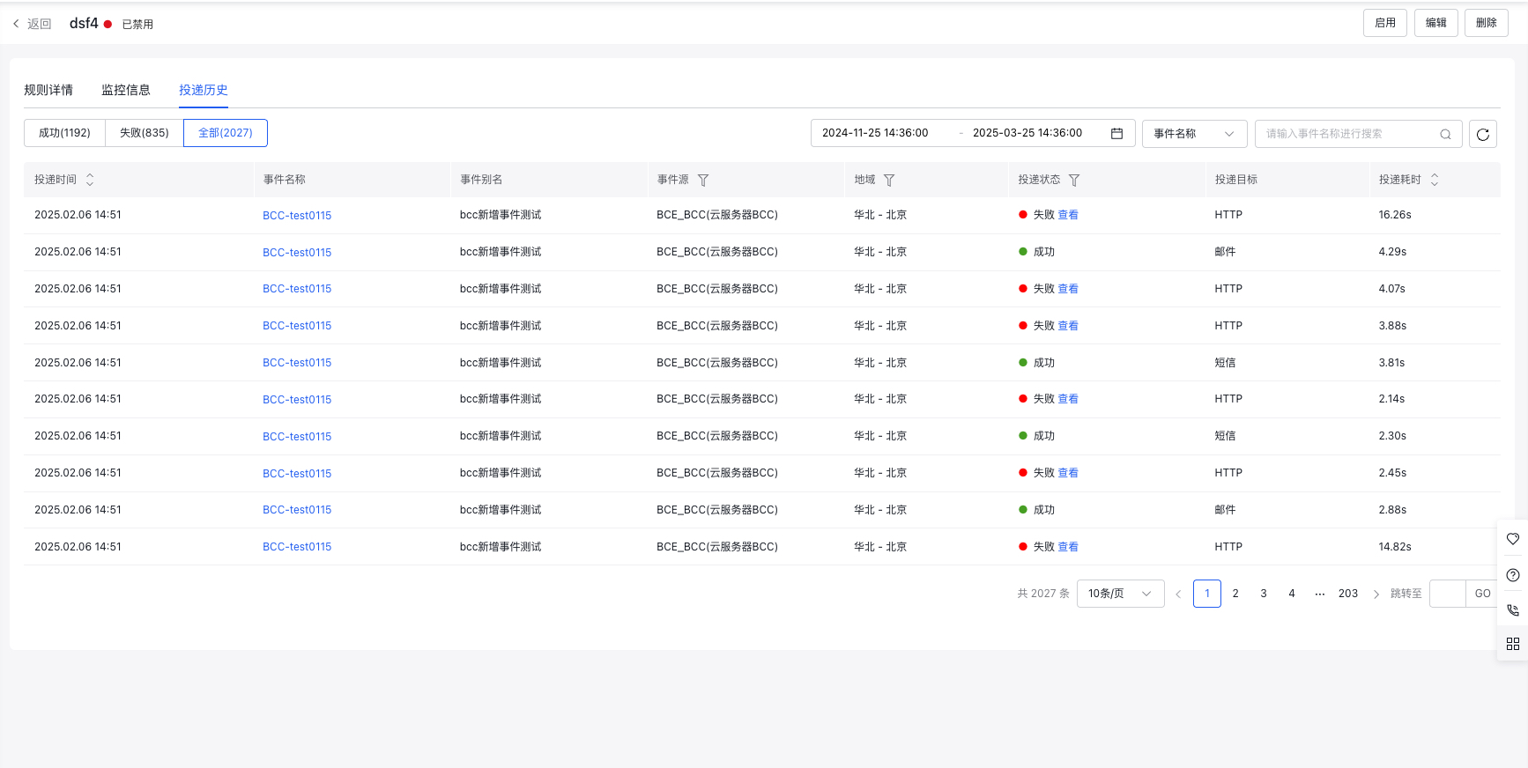
Task: Go to page 4
Action: coord(1292,594)
